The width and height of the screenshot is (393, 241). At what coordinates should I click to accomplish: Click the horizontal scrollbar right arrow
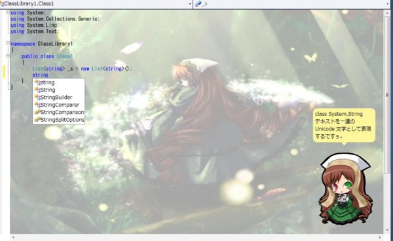coord(380,237)
